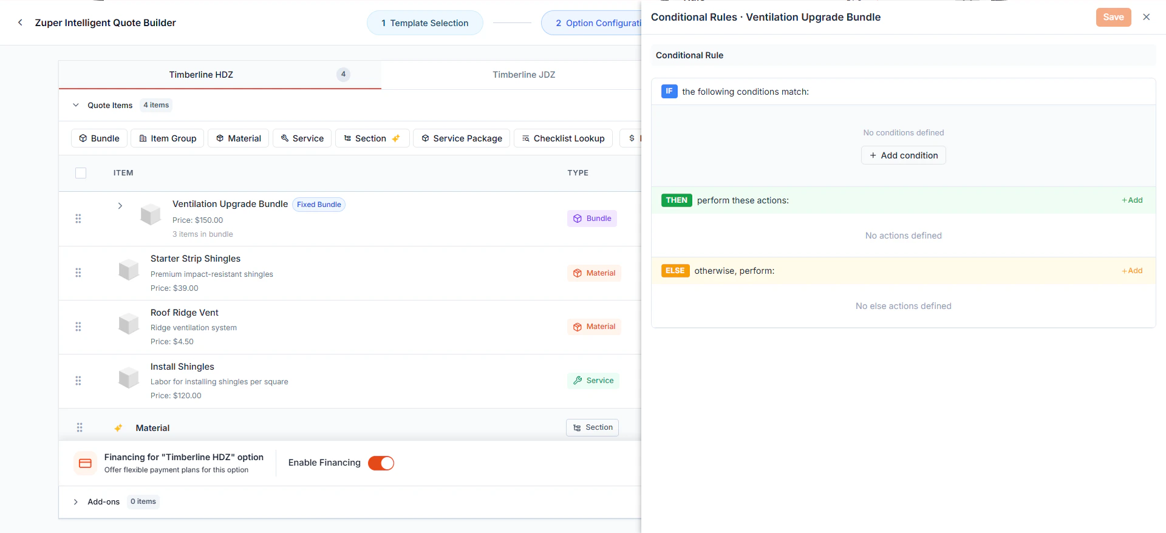The image size is (1166, 533).
Task: Collapse the Quote Items section
Action: click(76, 105)
